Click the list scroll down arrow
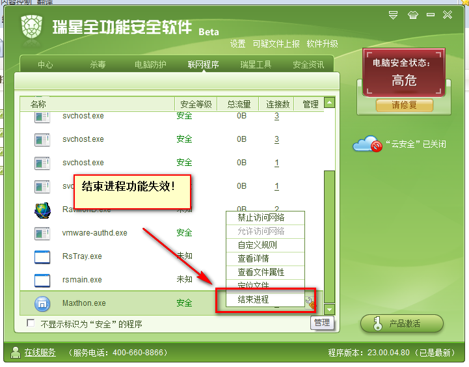This screenshot has height=367, width=469. pyautogui.click(x=329, y=310)
